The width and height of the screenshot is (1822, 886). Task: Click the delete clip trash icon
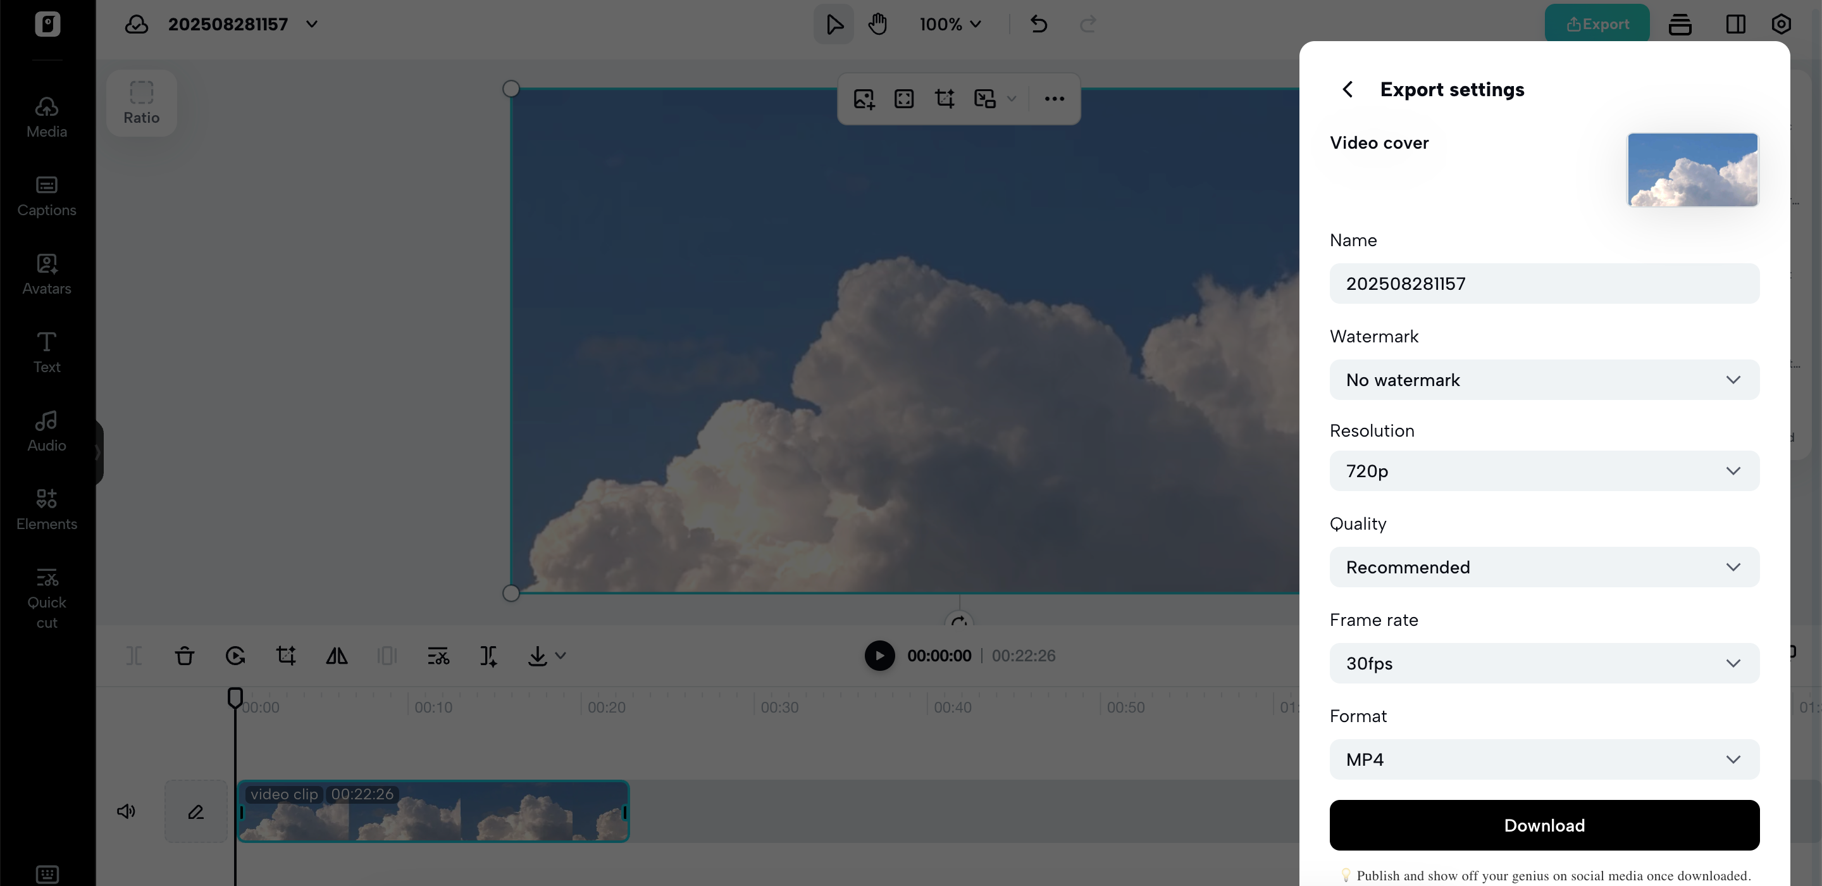185,656
